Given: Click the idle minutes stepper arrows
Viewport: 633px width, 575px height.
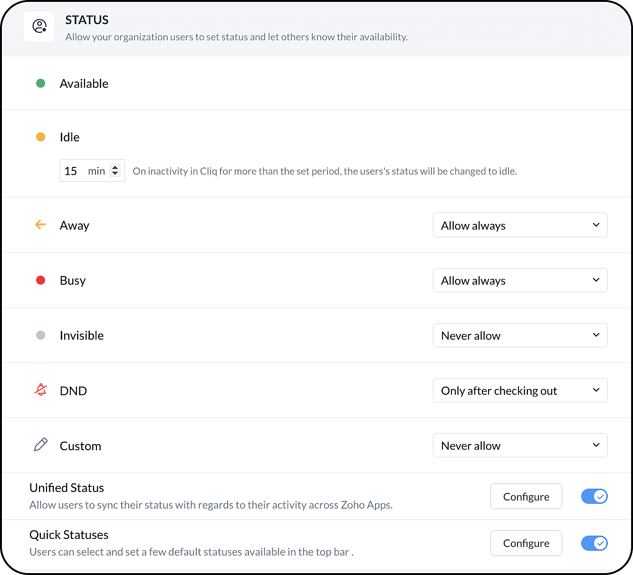Looking at the screenshot, I should [115, 171].
